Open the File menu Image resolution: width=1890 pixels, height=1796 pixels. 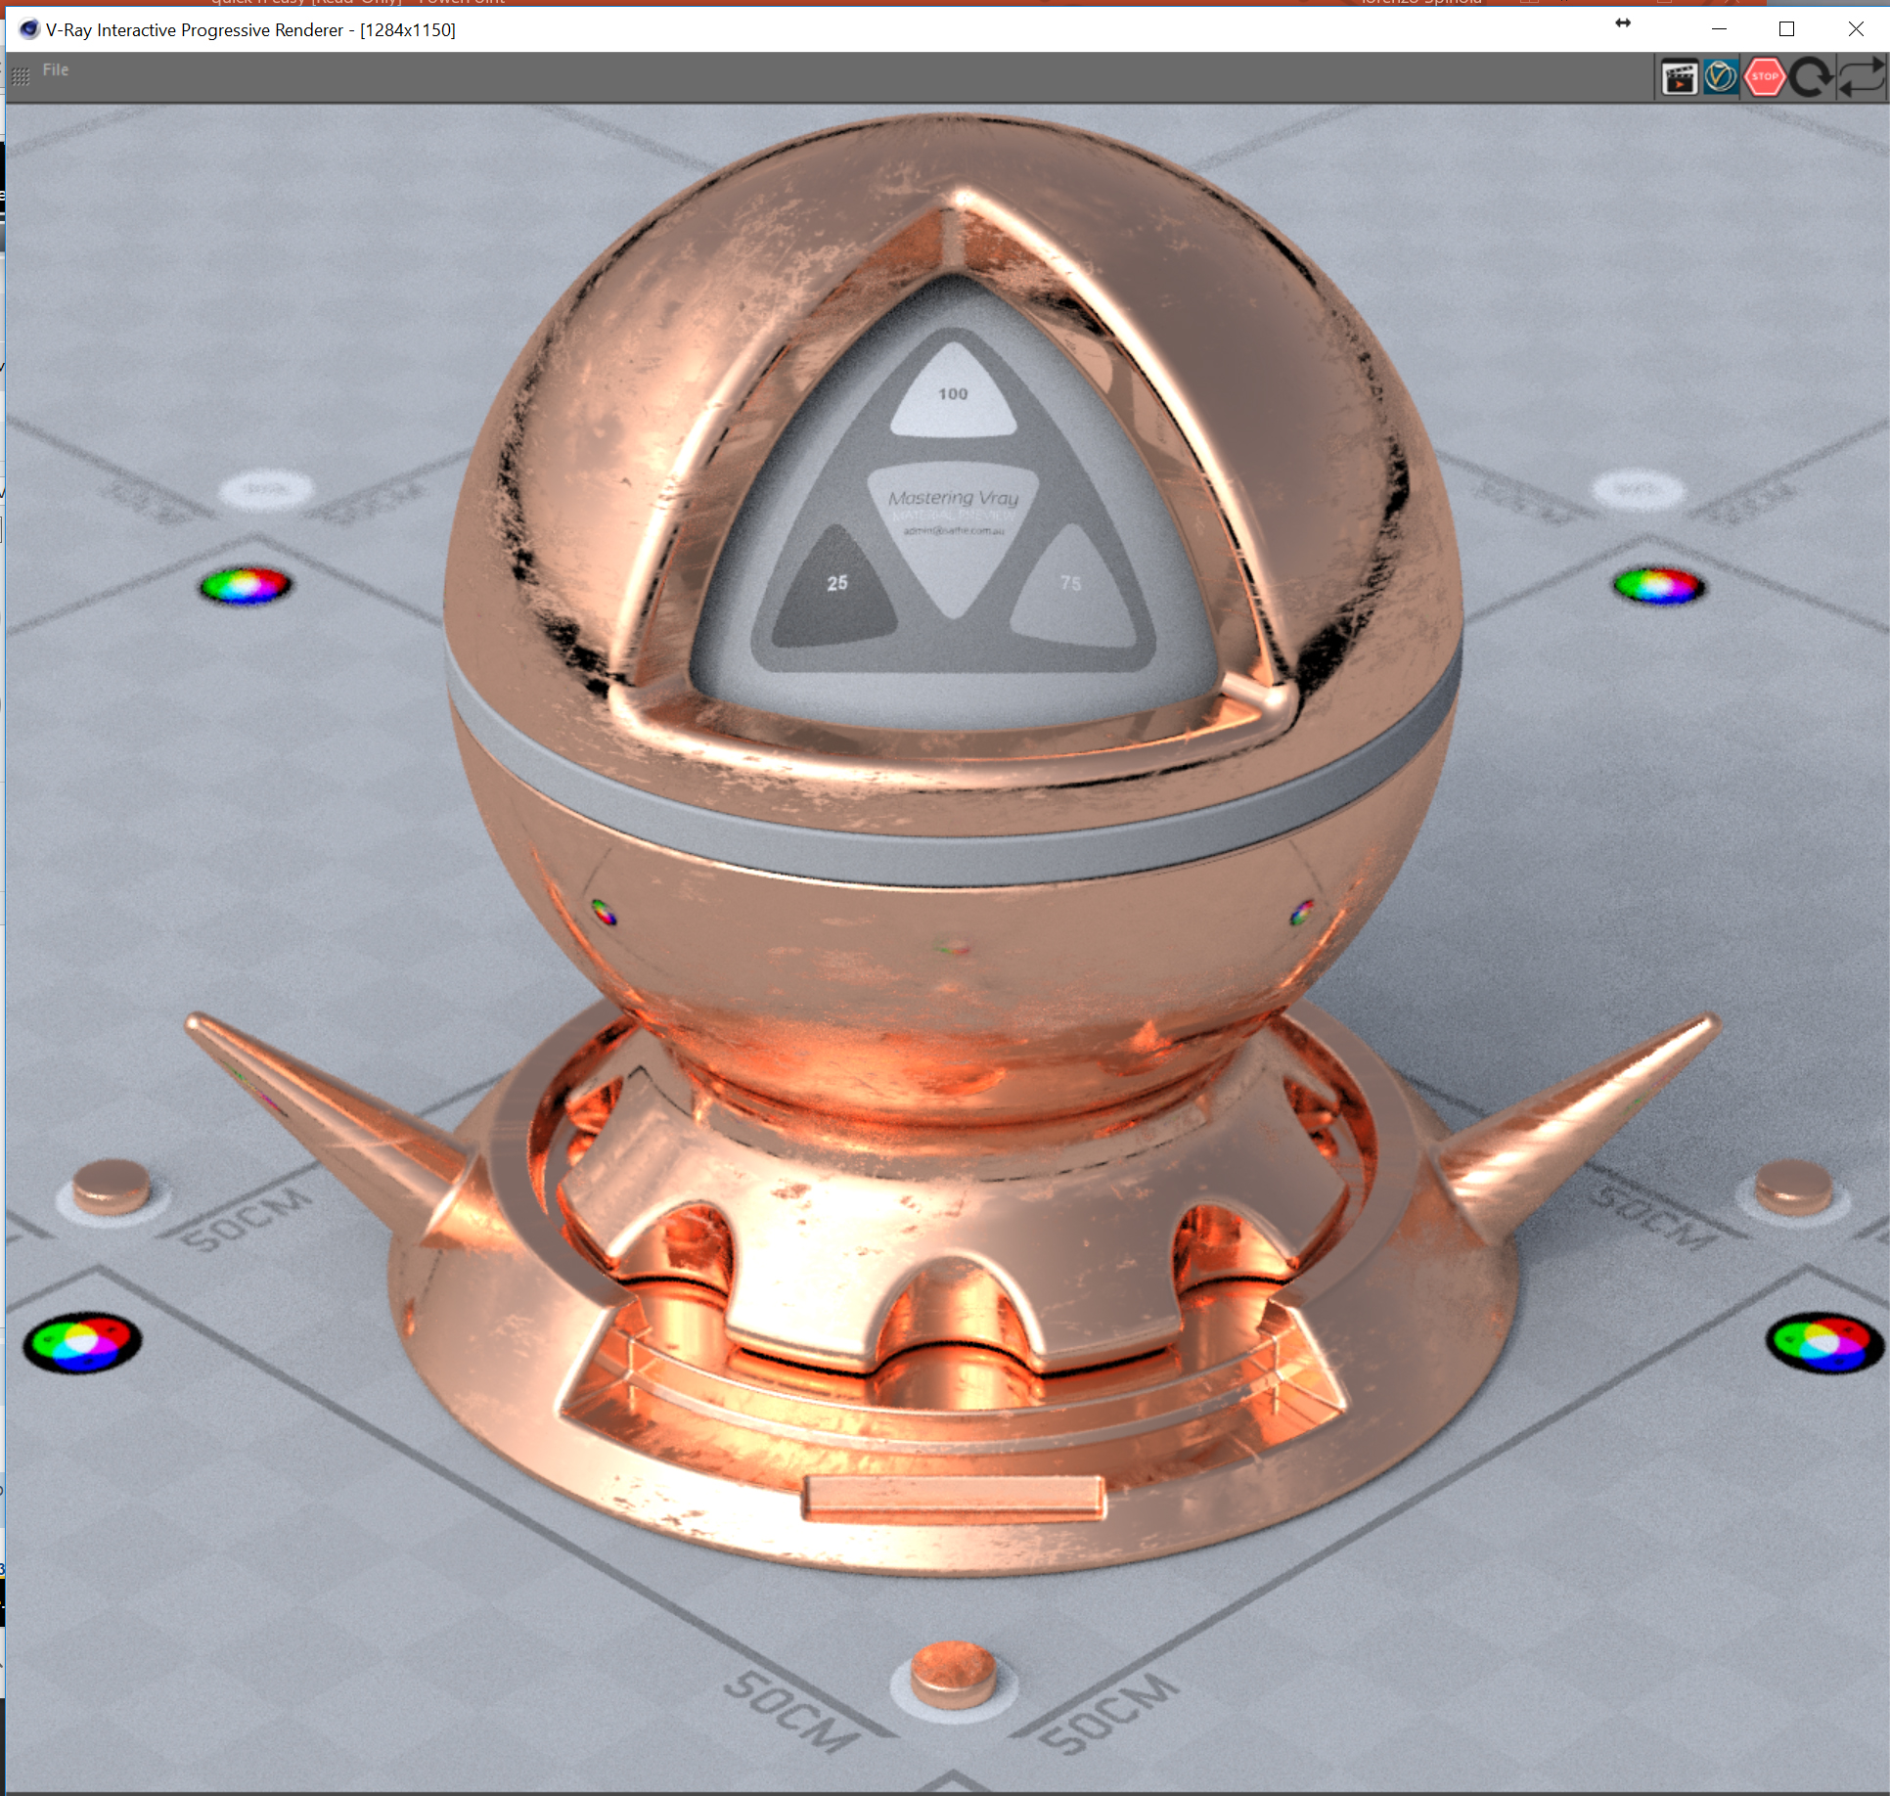click(56, 69)
